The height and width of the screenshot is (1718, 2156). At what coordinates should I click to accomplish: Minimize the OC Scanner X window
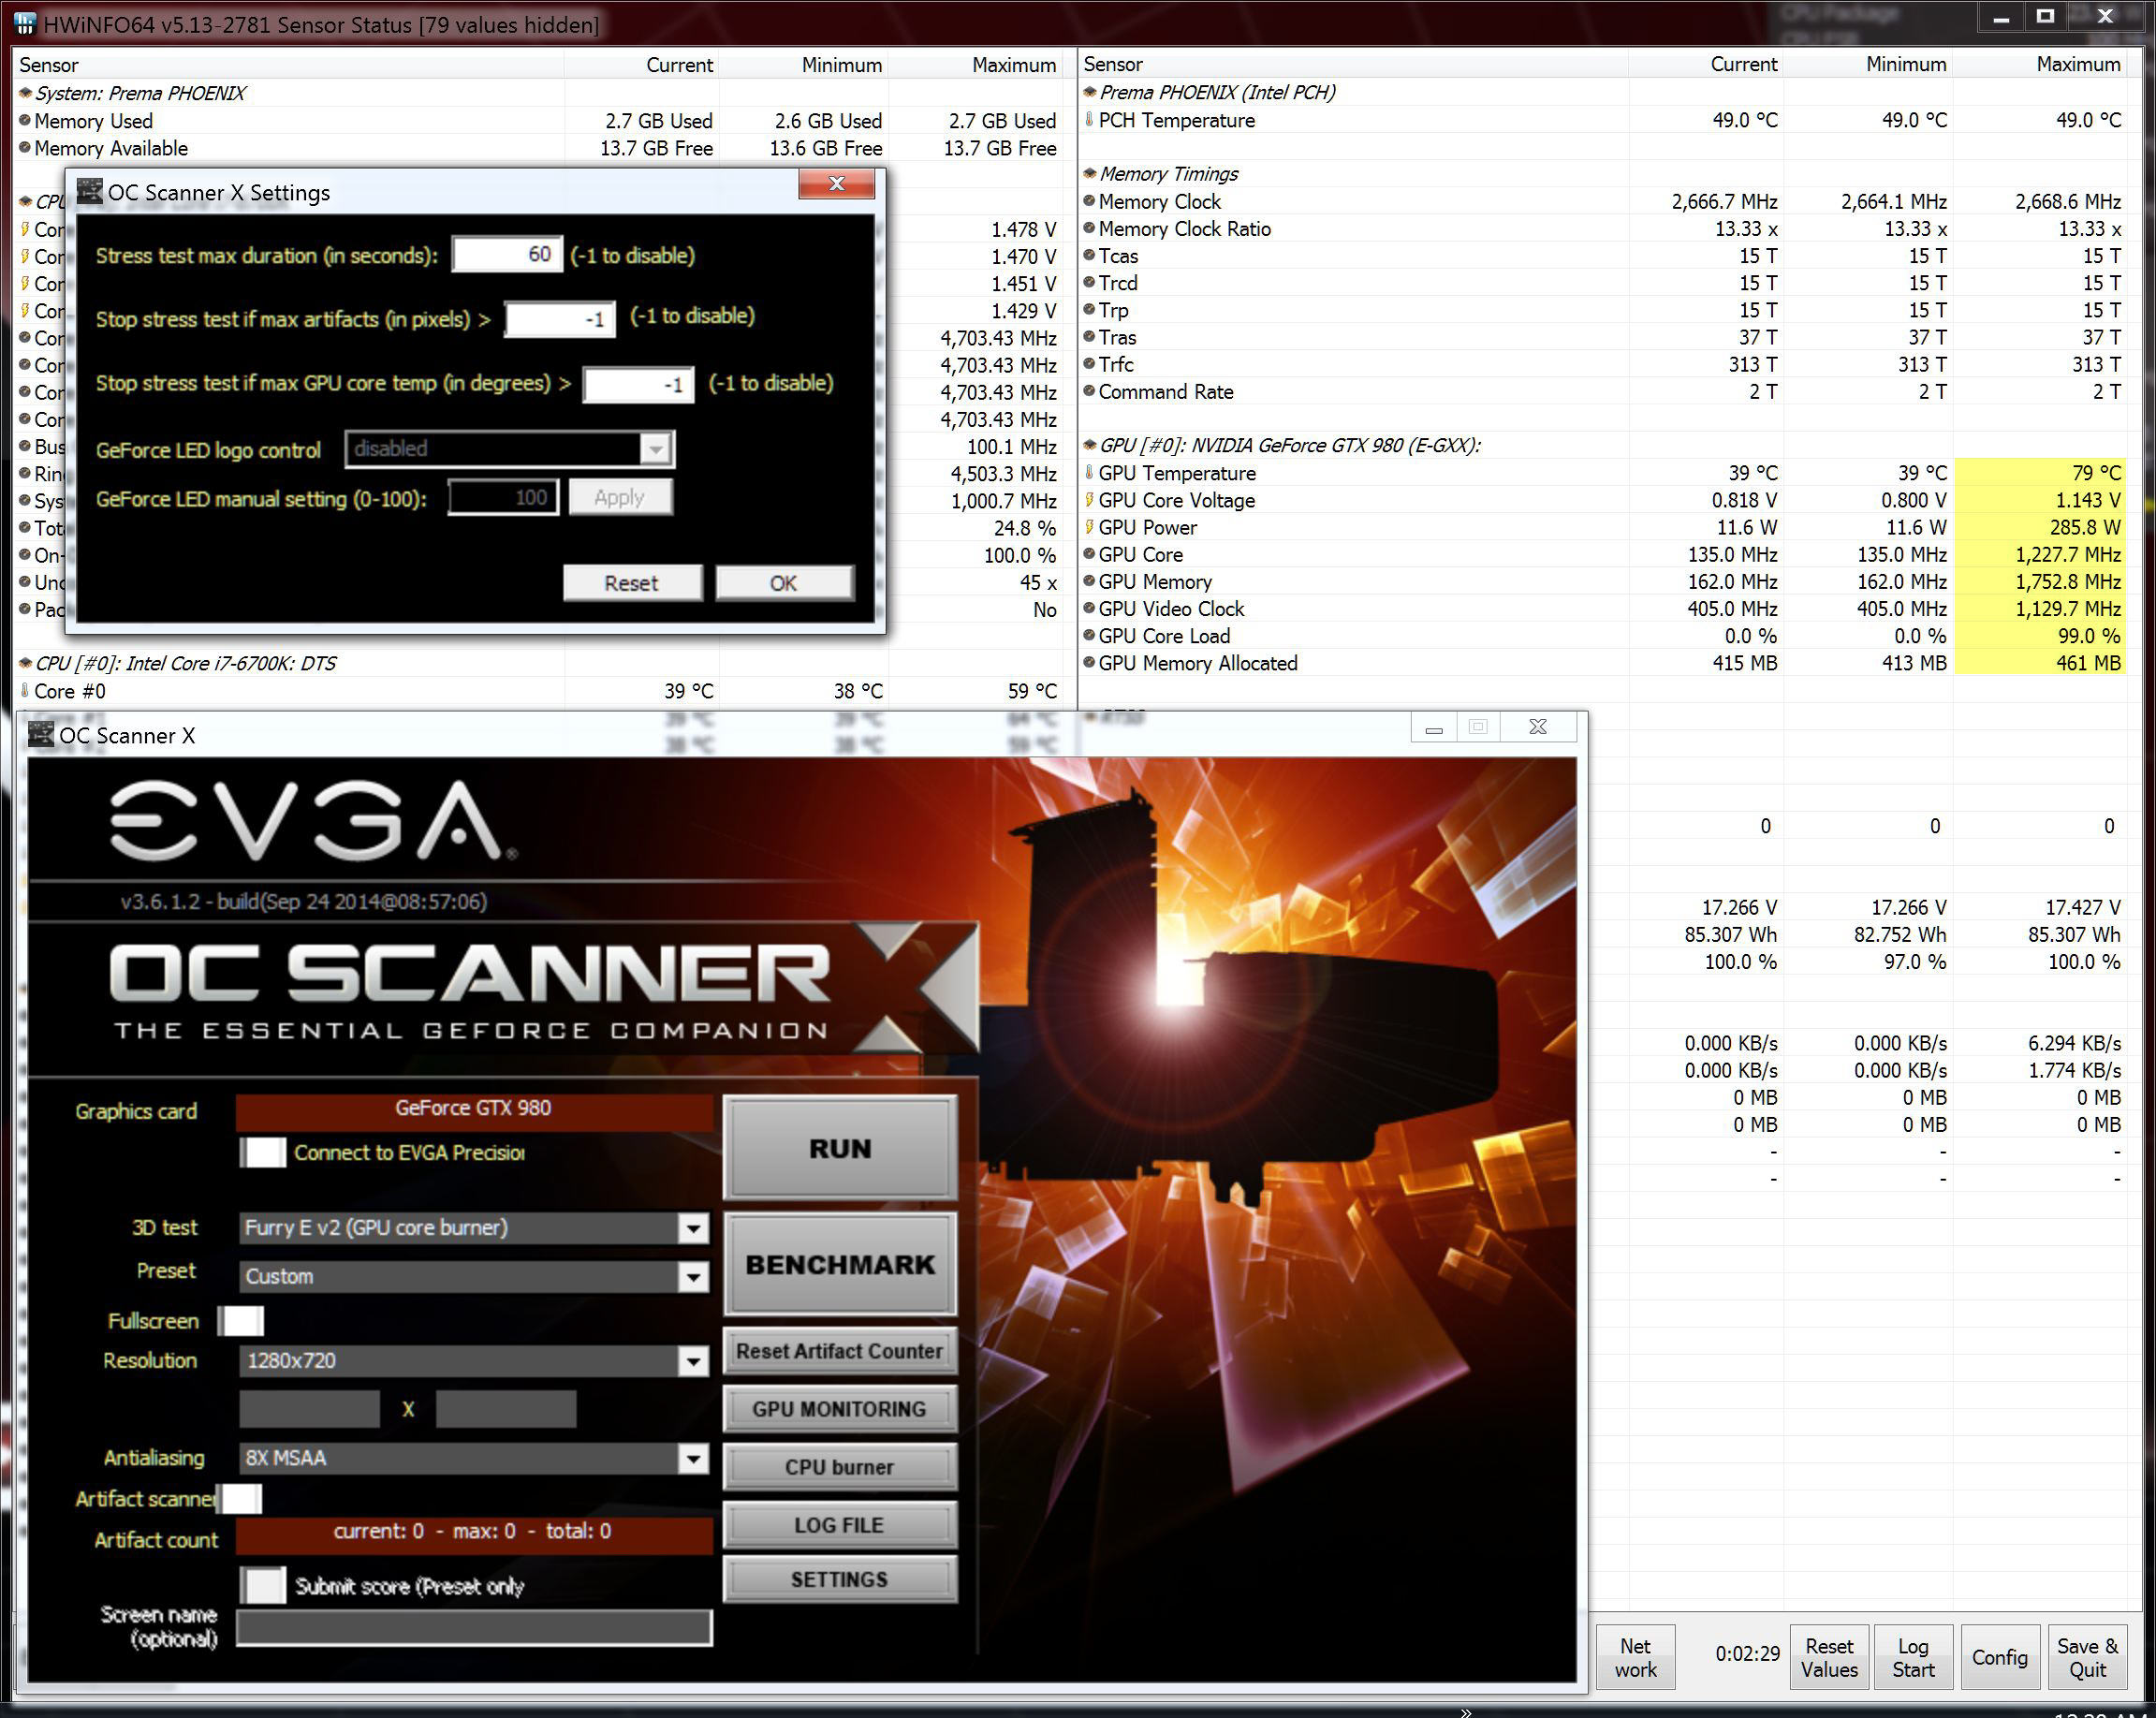[1434, 727]
